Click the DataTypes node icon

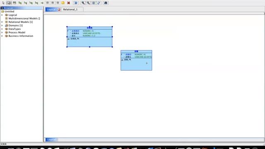click(x=7, y=29)
